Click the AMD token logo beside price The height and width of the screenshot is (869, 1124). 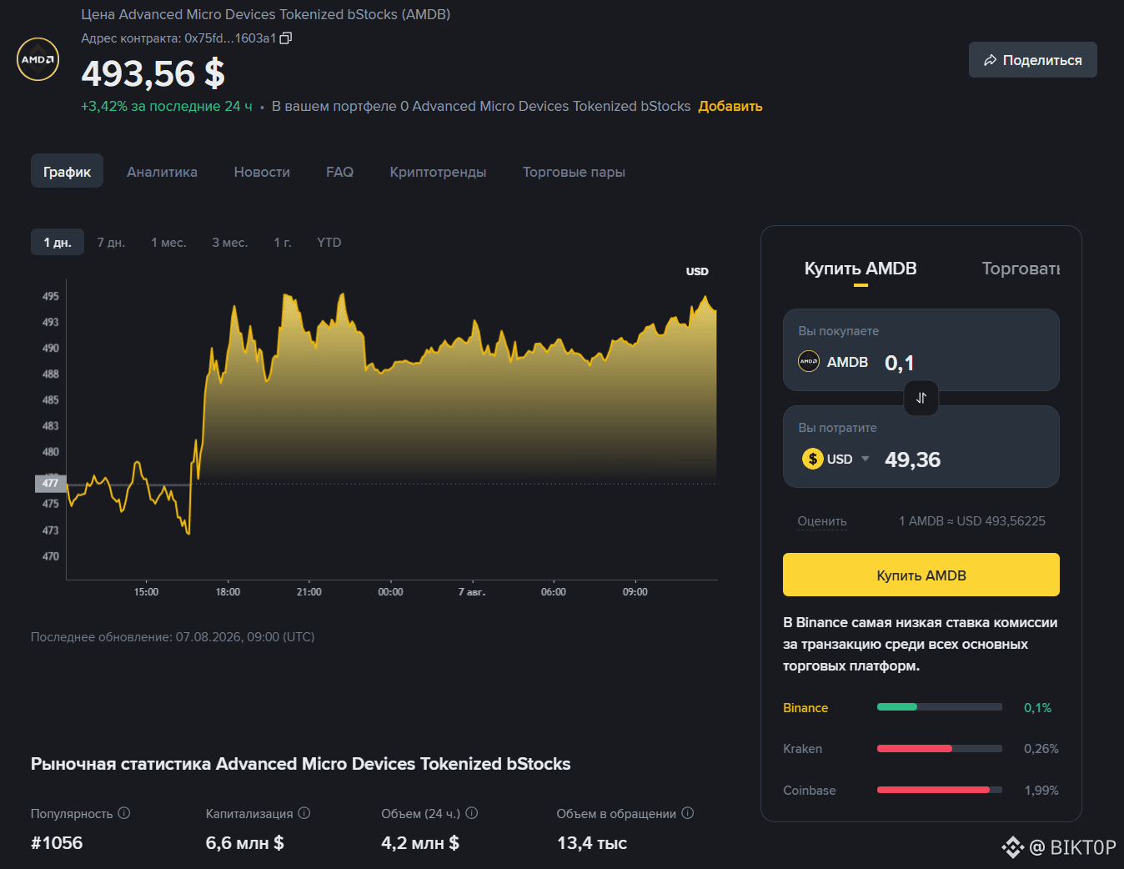pyautogui.click(x=38, y=59)
